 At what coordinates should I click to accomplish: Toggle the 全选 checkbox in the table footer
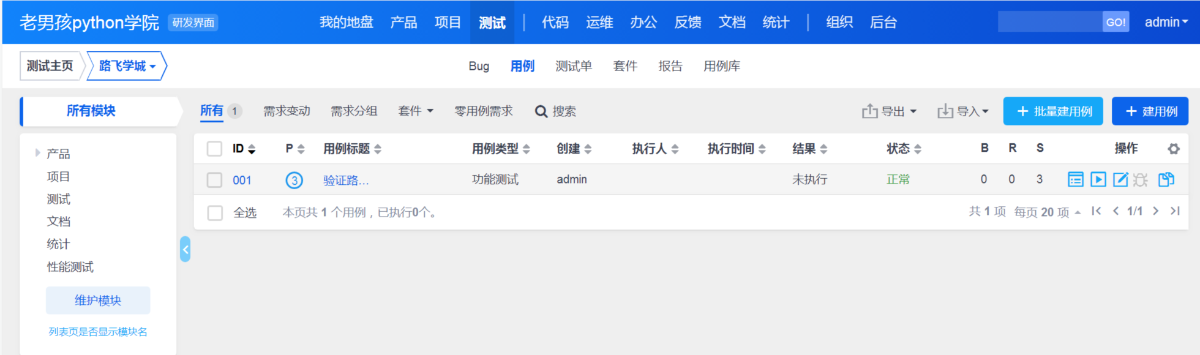pyautogui.click(x=215, y=213)
